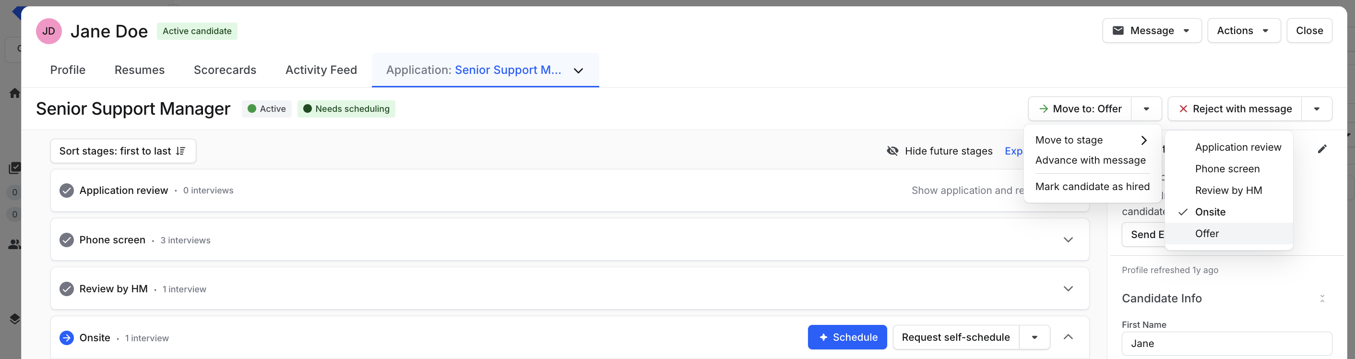1355x359 pixels.
Task: Collapse the Candidate Info section
Action: [x=1322, y=299]
